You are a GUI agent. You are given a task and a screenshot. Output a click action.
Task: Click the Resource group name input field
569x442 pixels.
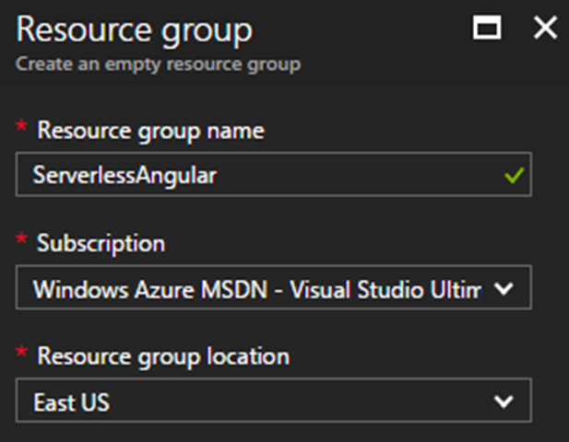(274, 175)
